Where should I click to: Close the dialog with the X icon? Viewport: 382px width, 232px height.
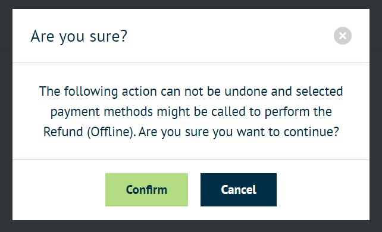tap(343, 36)
